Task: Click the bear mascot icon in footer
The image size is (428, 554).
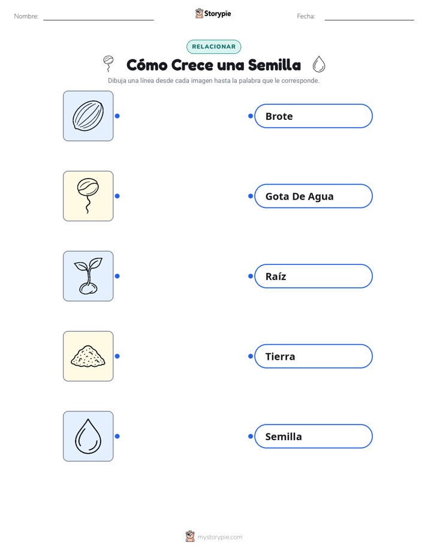Action: (x=190, y=537)
